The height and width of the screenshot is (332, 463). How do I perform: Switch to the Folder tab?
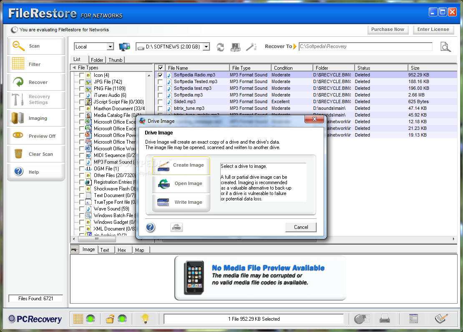click(97, 60)
